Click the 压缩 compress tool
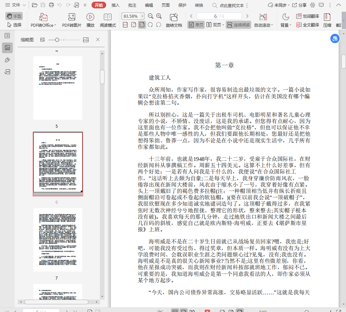 click(327, 20)
